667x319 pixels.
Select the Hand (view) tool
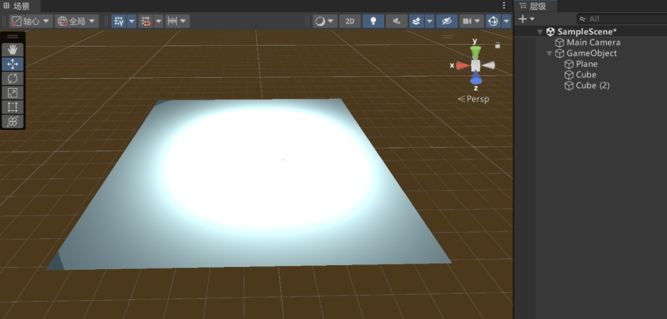coord(12,50)
